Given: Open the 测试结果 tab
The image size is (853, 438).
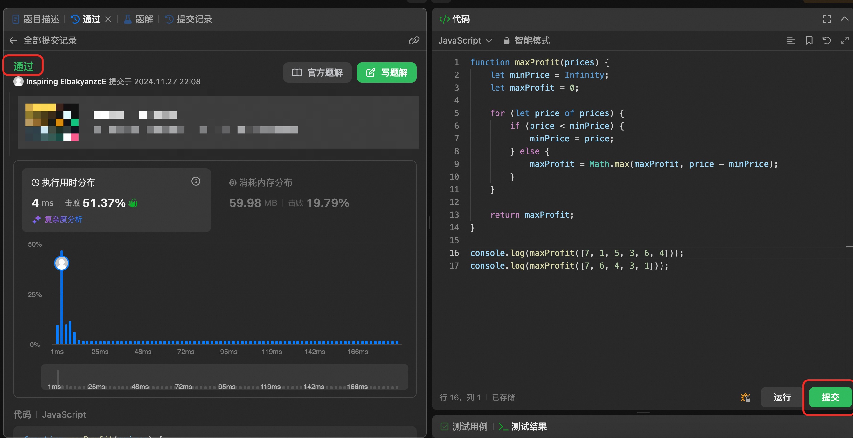Looking at the screenshot, I should tap(523, 427).
